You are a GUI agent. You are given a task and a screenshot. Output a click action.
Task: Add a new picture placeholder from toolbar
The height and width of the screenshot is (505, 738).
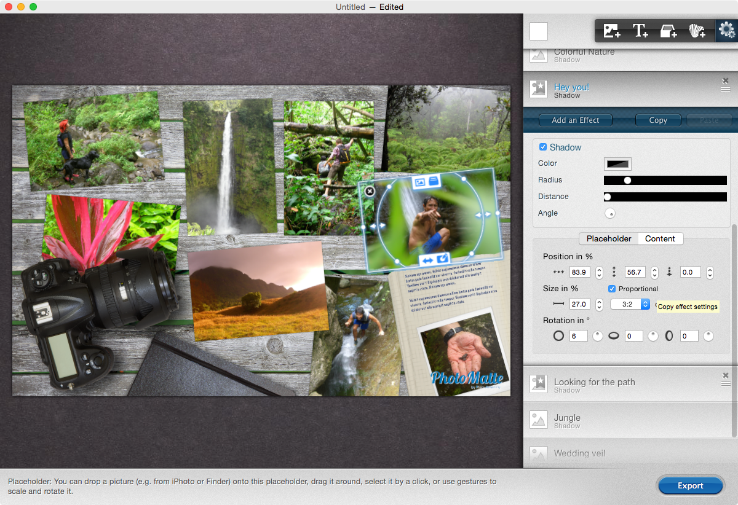pos(611,31)
